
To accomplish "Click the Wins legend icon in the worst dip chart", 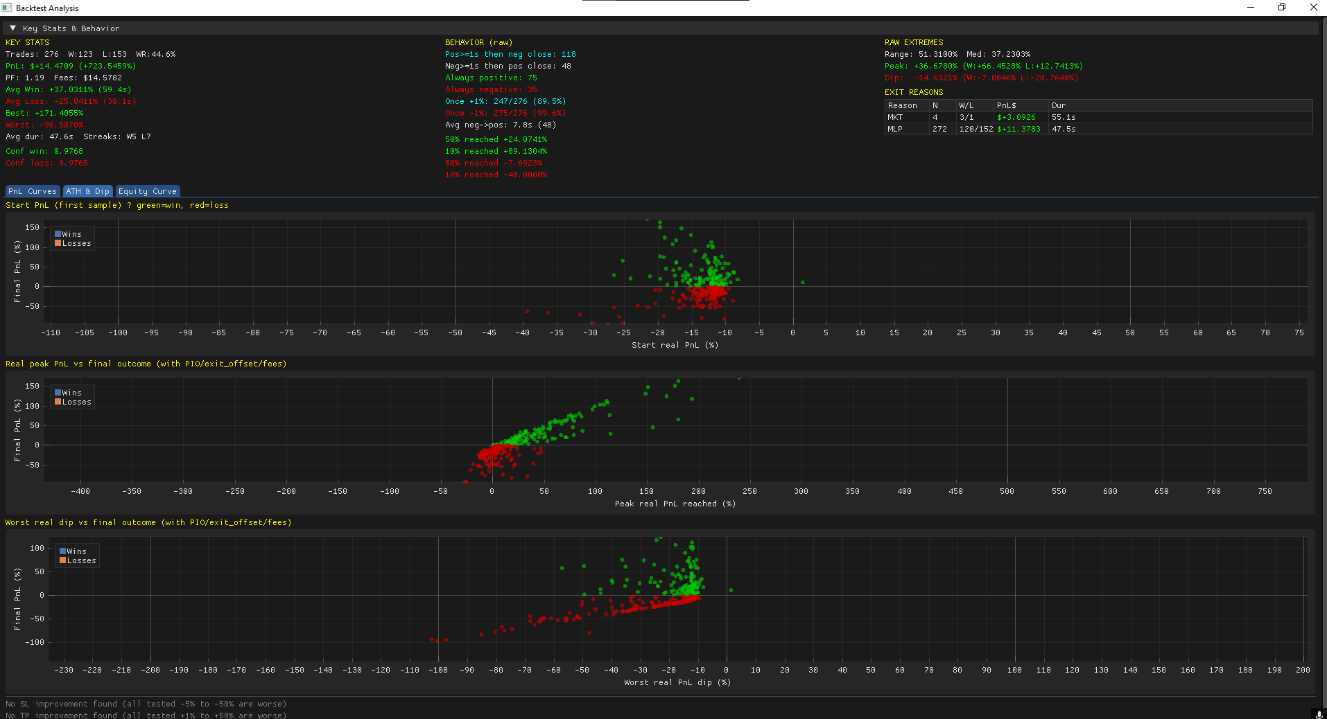I will coord(63,551).
